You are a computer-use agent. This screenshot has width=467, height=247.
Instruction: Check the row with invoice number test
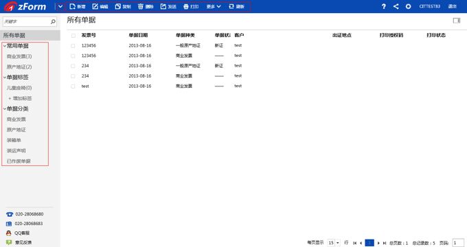(x=73, y=86)
